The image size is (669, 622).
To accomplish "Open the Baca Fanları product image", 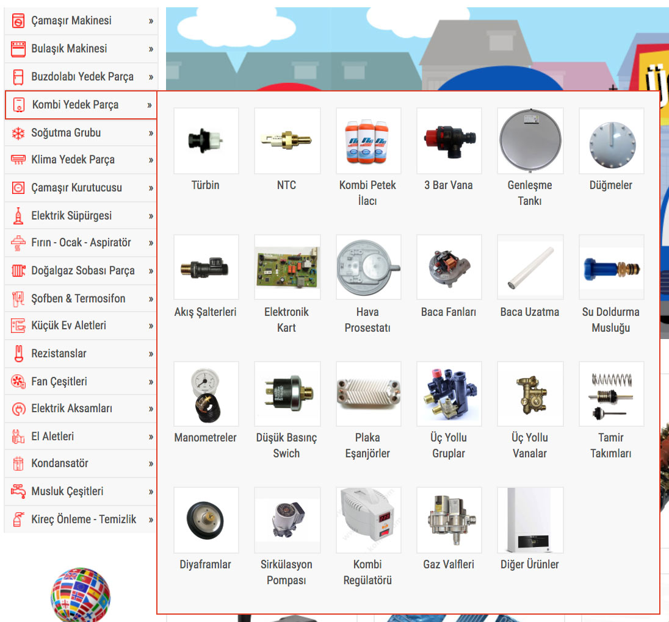I will click(449, 267).
